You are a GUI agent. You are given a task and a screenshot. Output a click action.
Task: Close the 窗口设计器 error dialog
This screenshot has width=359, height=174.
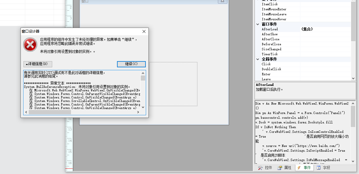(x=144, y=31)
